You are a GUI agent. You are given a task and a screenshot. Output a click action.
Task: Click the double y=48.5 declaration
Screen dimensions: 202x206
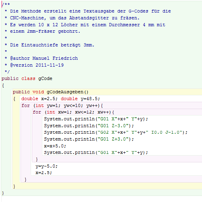point(80,99)
